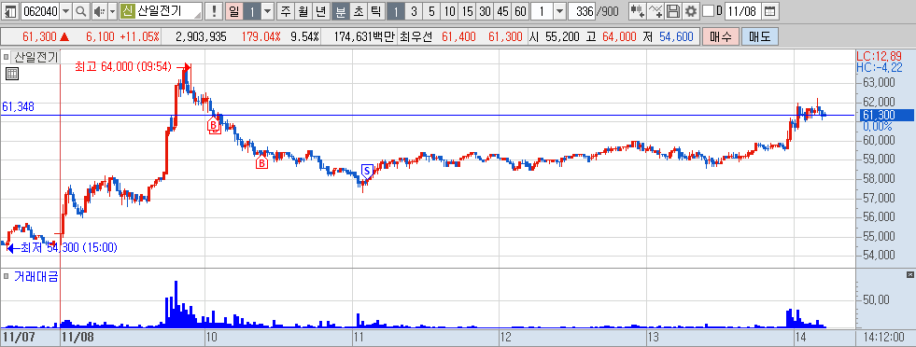This screenshot has height=347, width=916.
Task: Click the speaker sound alert icon
Action: click(99, 11)
